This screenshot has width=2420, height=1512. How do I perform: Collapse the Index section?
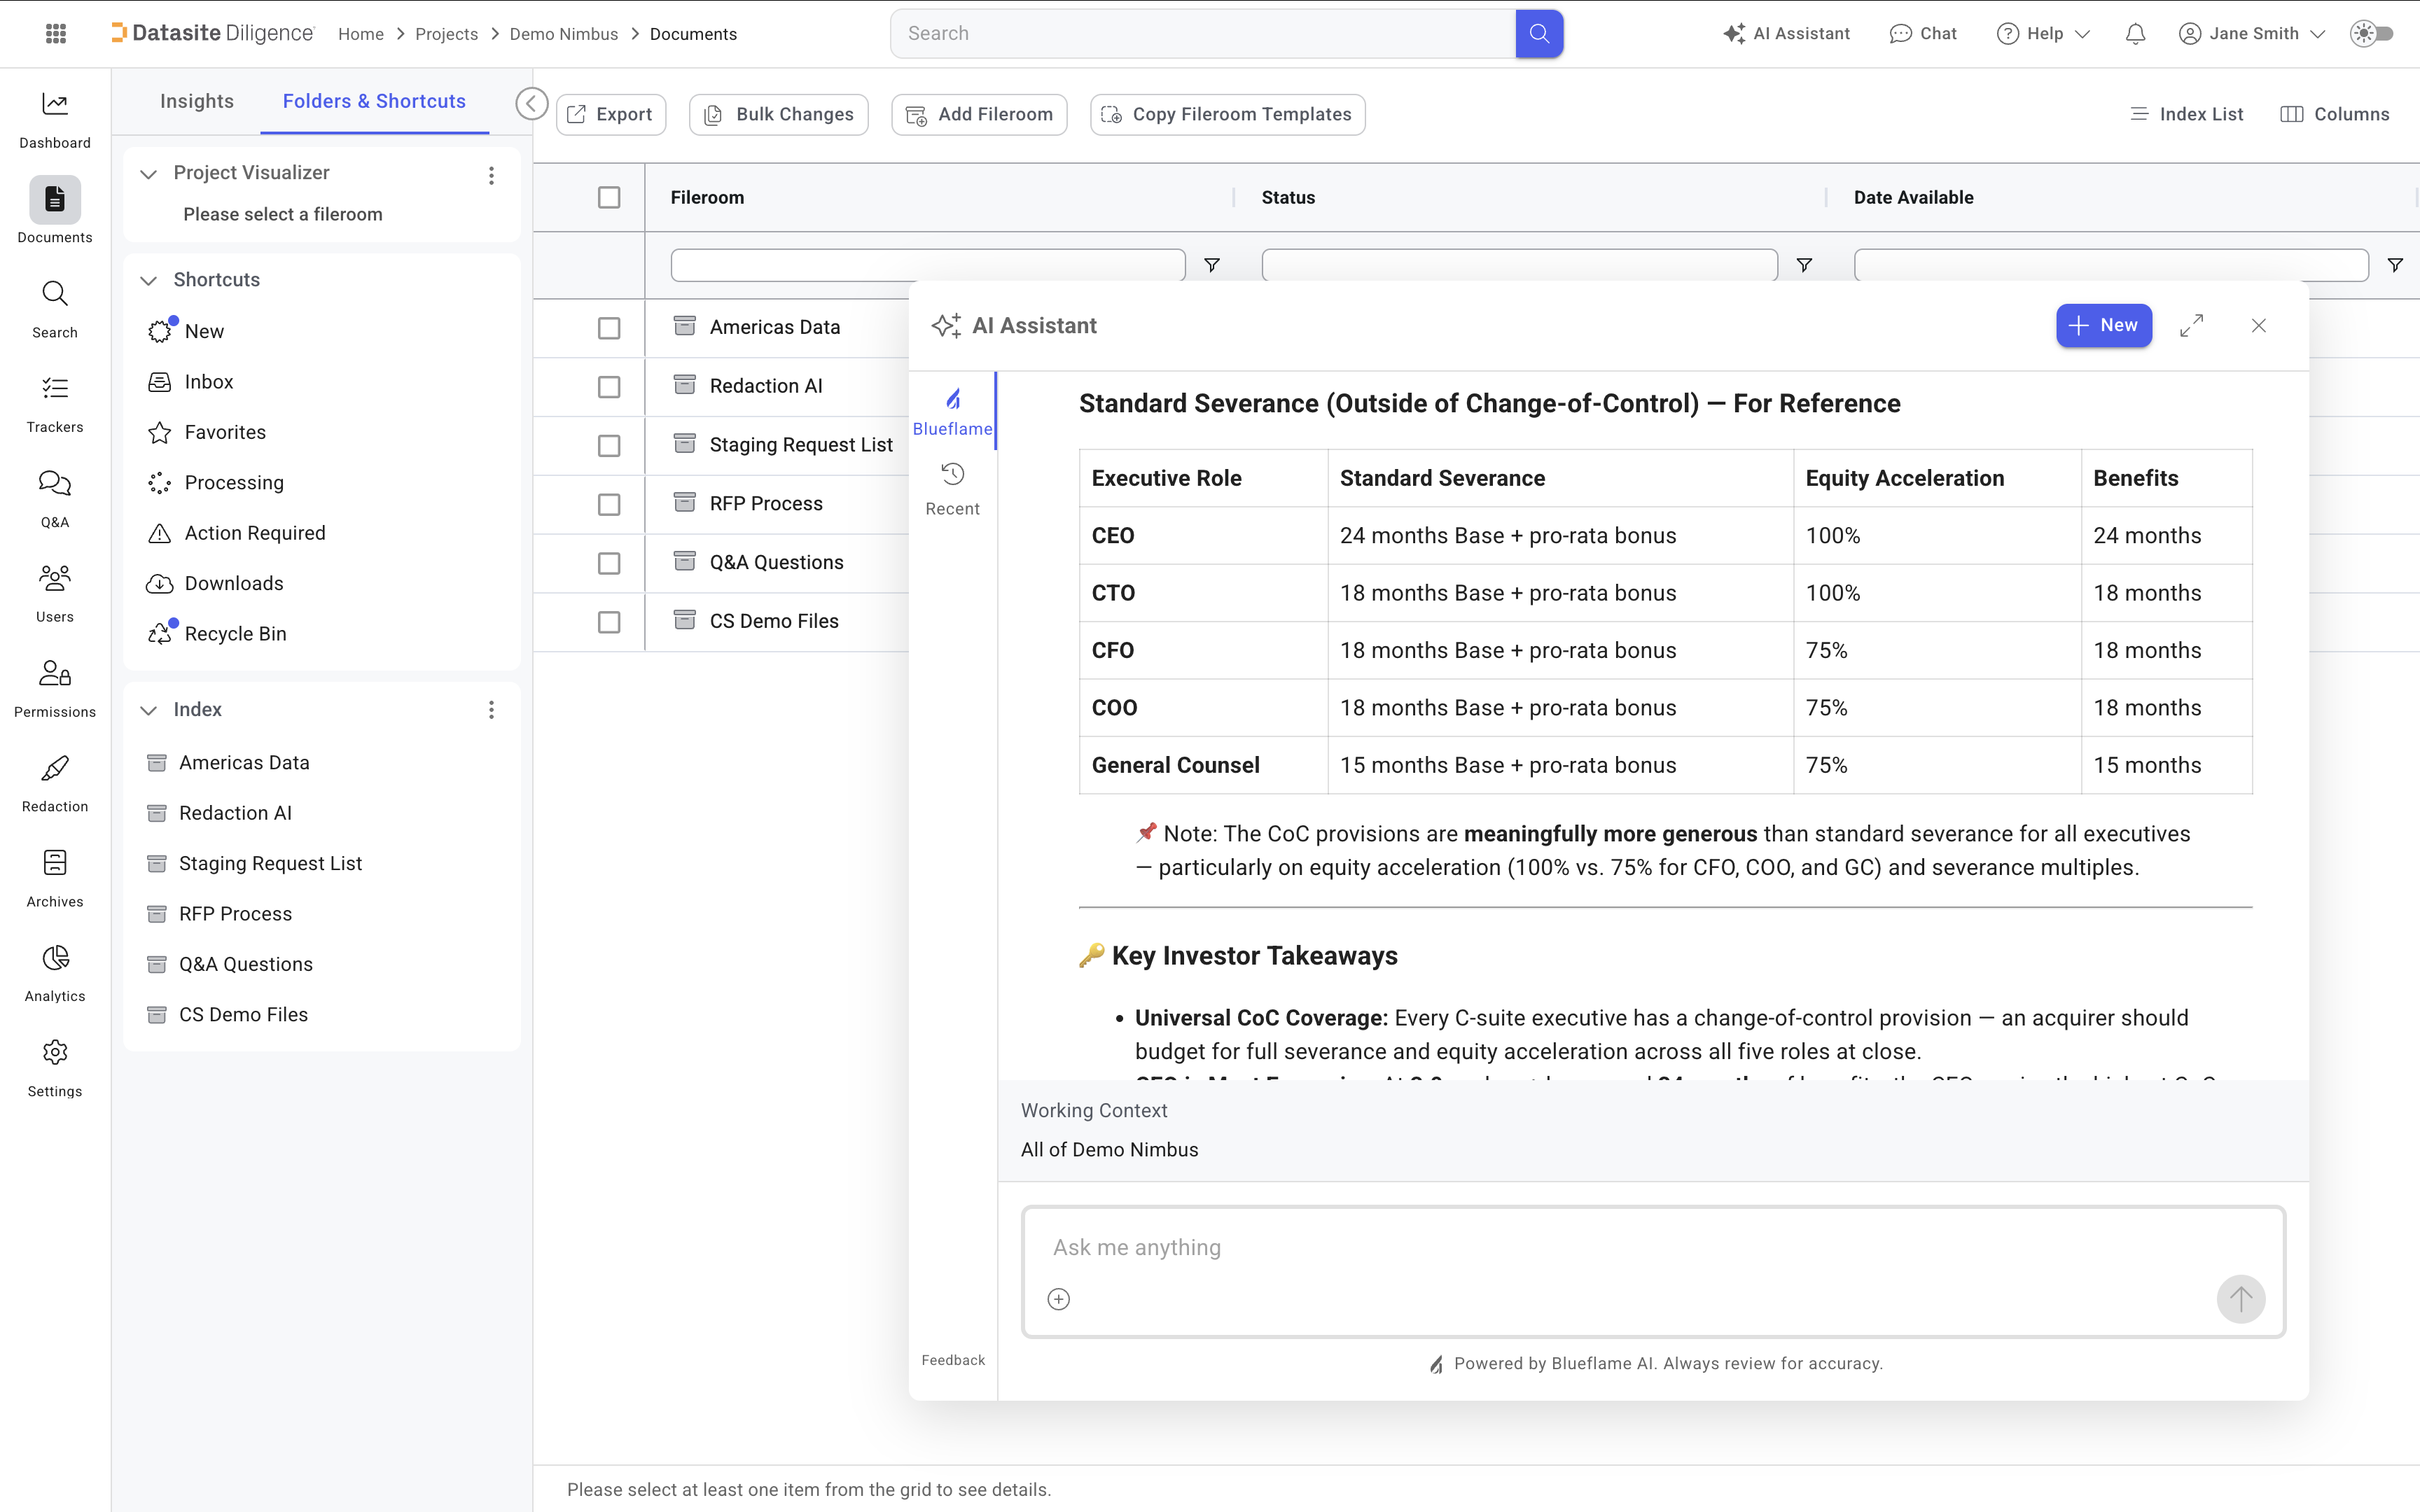148,710
